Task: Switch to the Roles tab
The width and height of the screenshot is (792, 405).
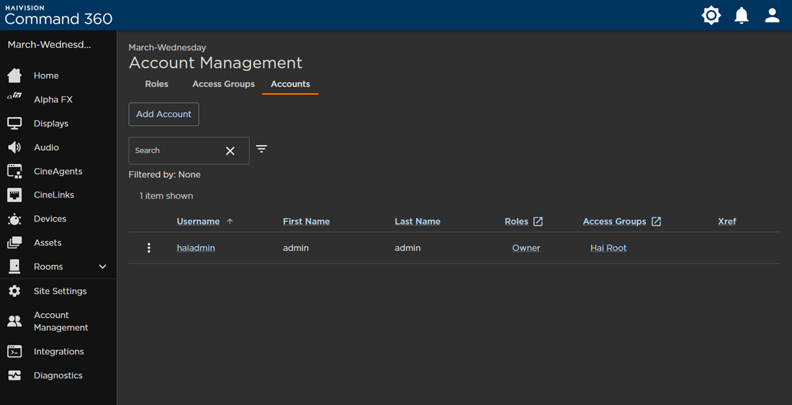Action: point(156,84)
